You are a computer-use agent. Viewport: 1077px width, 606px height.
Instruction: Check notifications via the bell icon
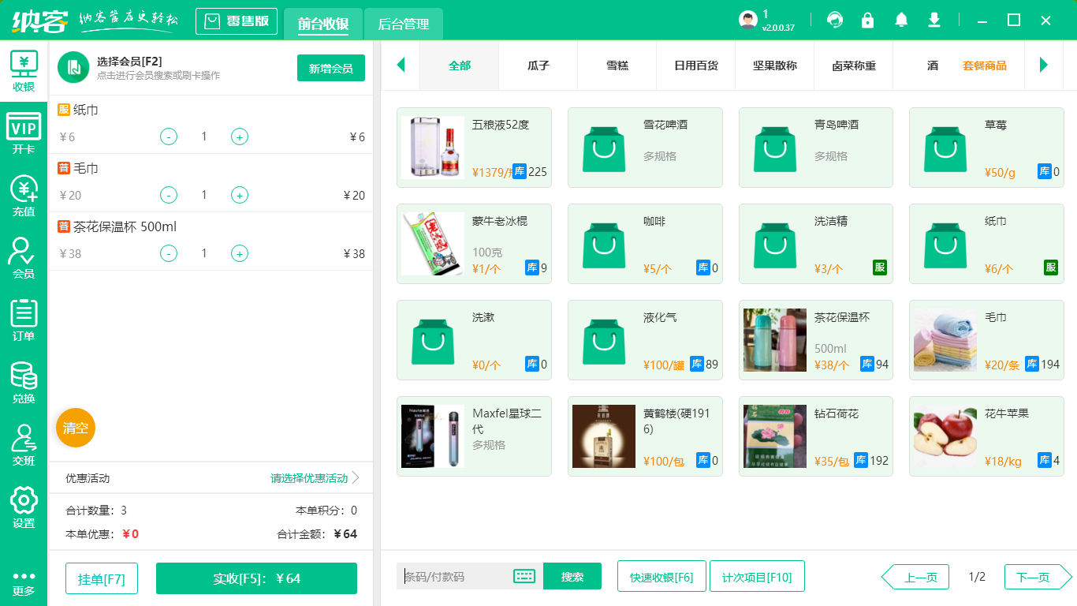pyautogui.click(x=900, y=19)
